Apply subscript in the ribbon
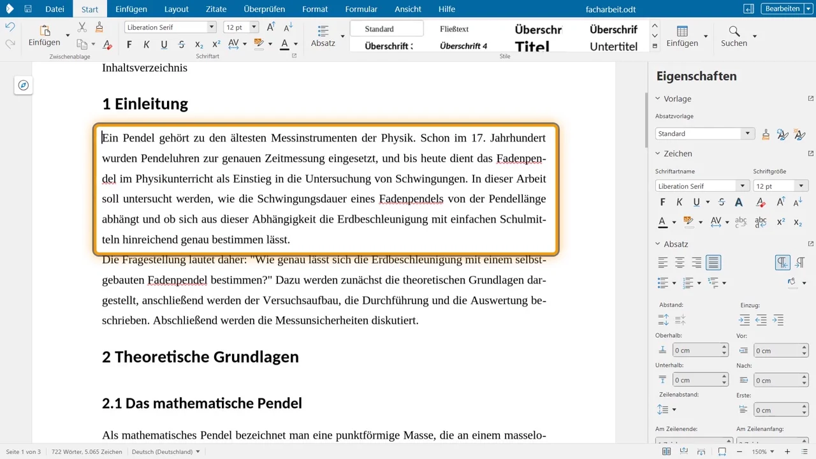Viewport: 816px width, 459px height. click(199, 44)
